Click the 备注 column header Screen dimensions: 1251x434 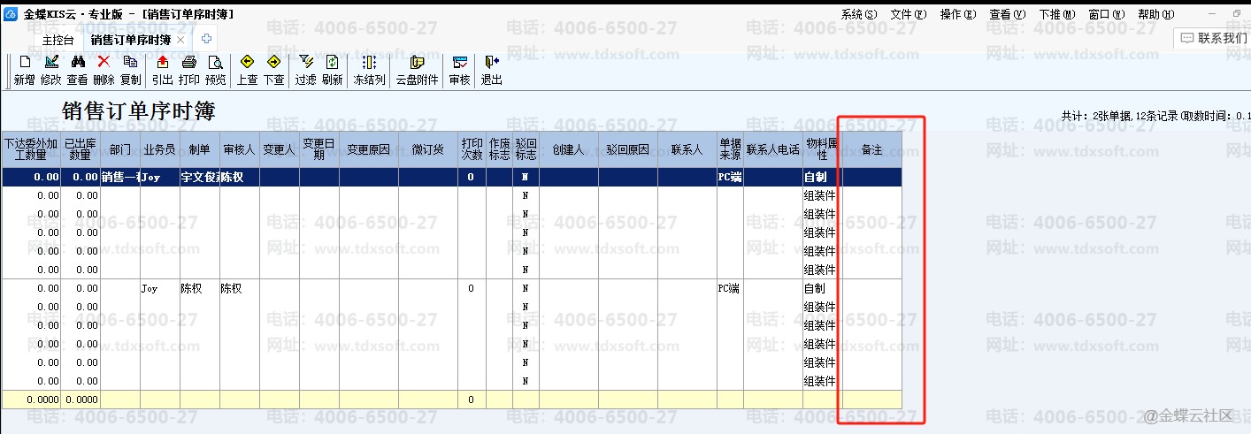pyautogui.click(x=872, y=150)
